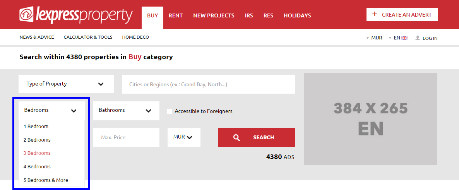Click the magnifying glass icon on Search
Image resolution: width=459 pixels, height=190 pixels.
coord(236,137)
